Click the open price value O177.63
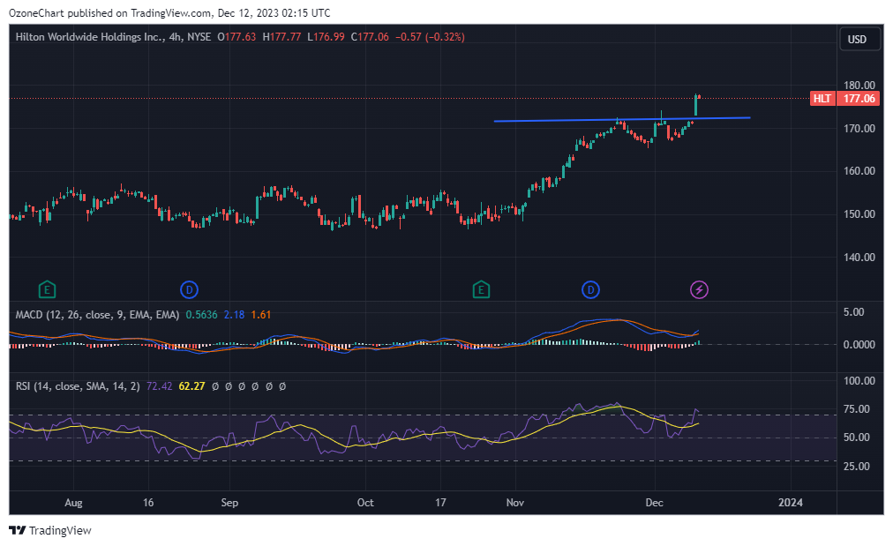893x546 pixels. point(236,37)
